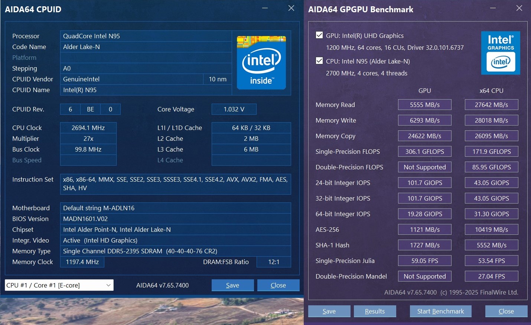Click Start Benchmark button
The width and height of the screenshot is (531, 325).
click(440, 311)
